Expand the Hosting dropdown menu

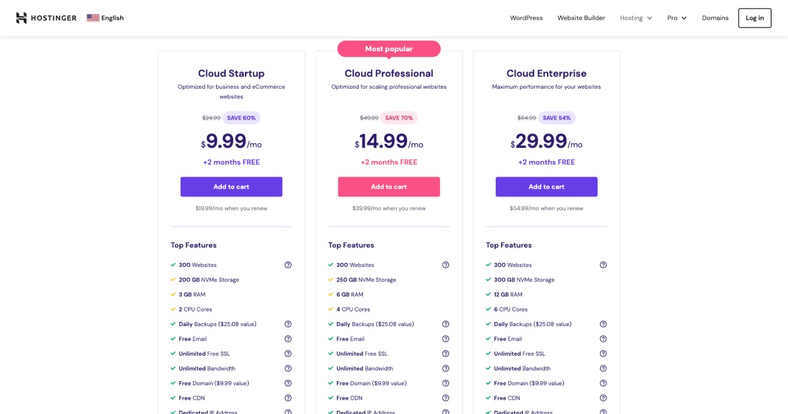pos(636,18)
